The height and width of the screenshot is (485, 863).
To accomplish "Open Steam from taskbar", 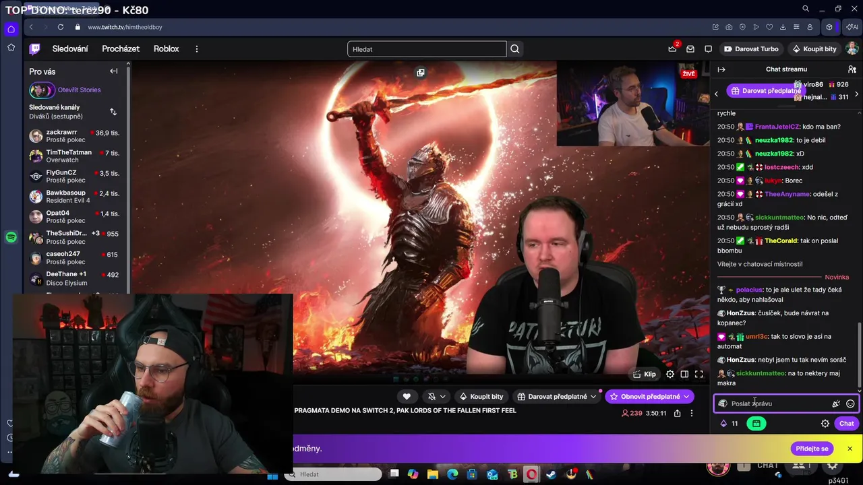I will point(552,474).
